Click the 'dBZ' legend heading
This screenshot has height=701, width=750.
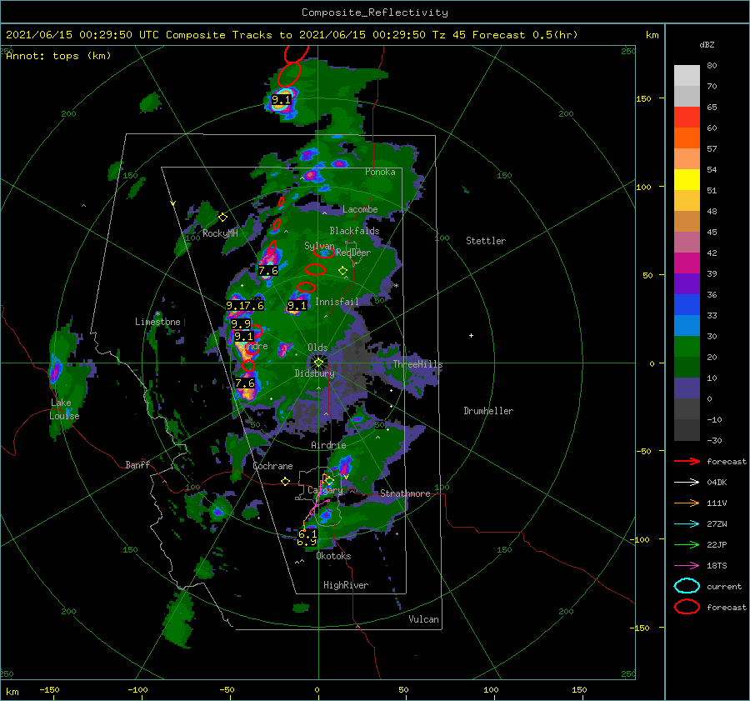[x=707, y=44]
